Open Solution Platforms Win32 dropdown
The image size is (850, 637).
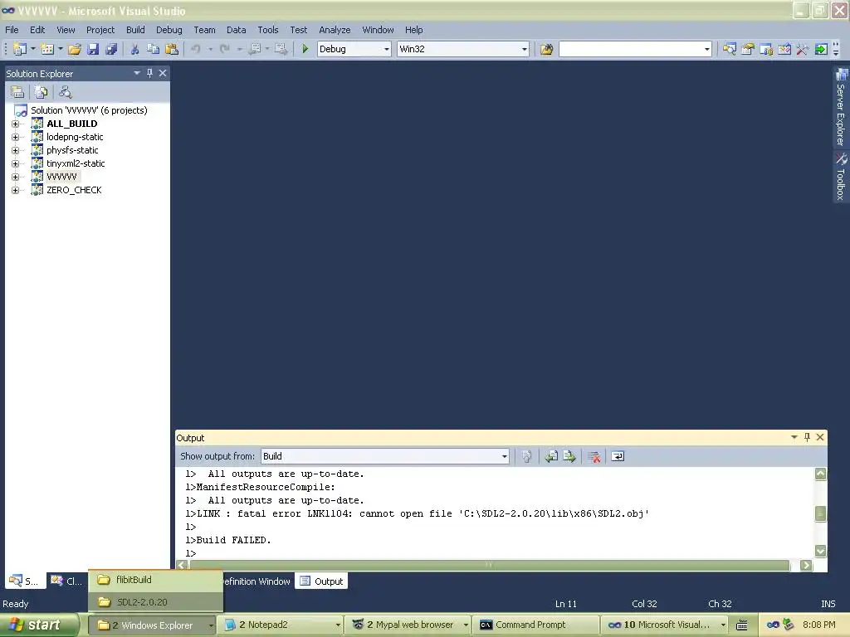525,49
